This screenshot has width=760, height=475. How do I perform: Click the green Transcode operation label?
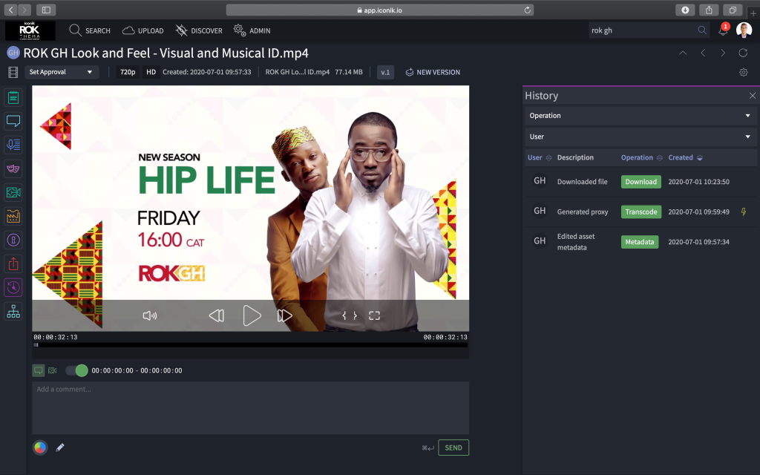(641, 212)
